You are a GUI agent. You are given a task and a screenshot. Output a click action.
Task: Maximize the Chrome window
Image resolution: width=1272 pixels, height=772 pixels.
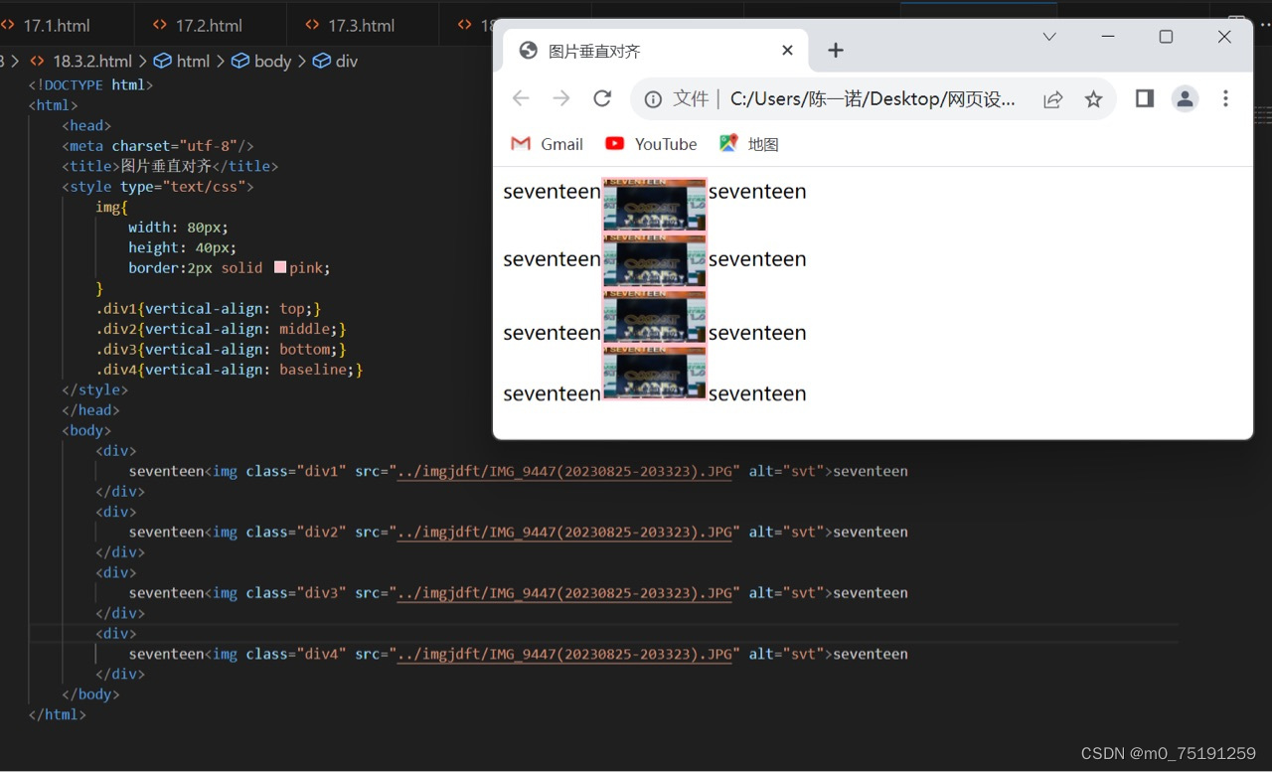[1166, 37]
